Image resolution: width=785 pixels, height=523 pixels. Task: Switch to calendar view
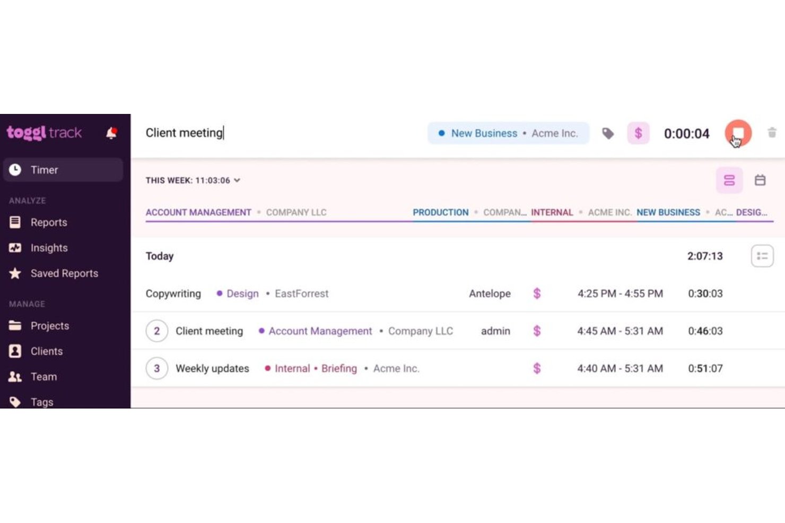point(760,180)
